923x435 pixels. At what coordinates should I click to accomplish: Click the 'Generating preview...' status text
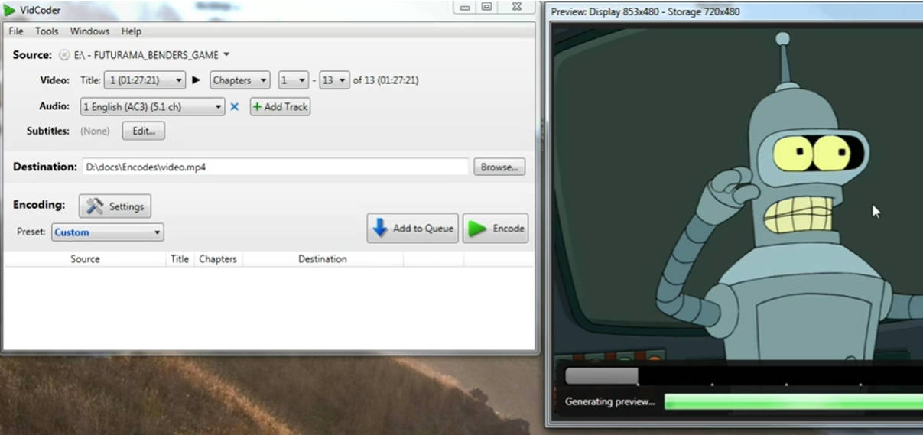(x=609, y=401)
